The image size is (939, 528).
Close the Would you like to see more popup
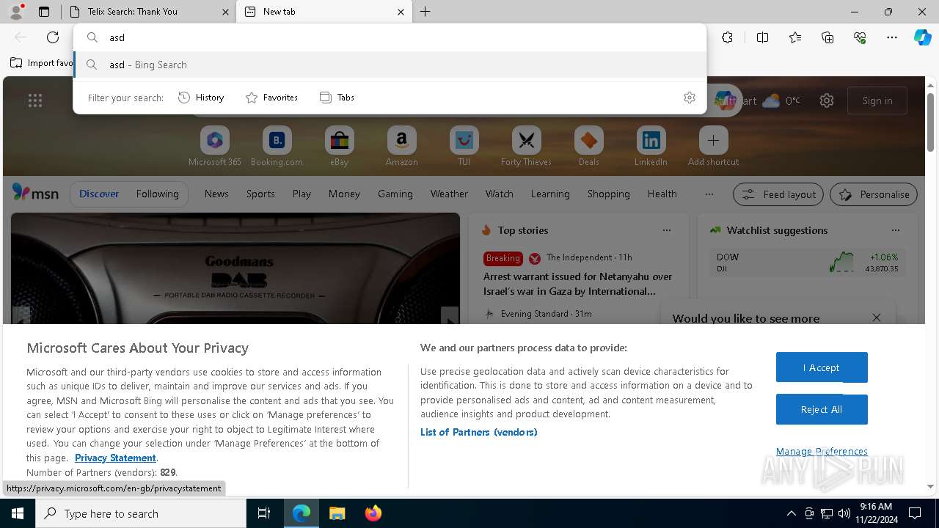(877, 318)
